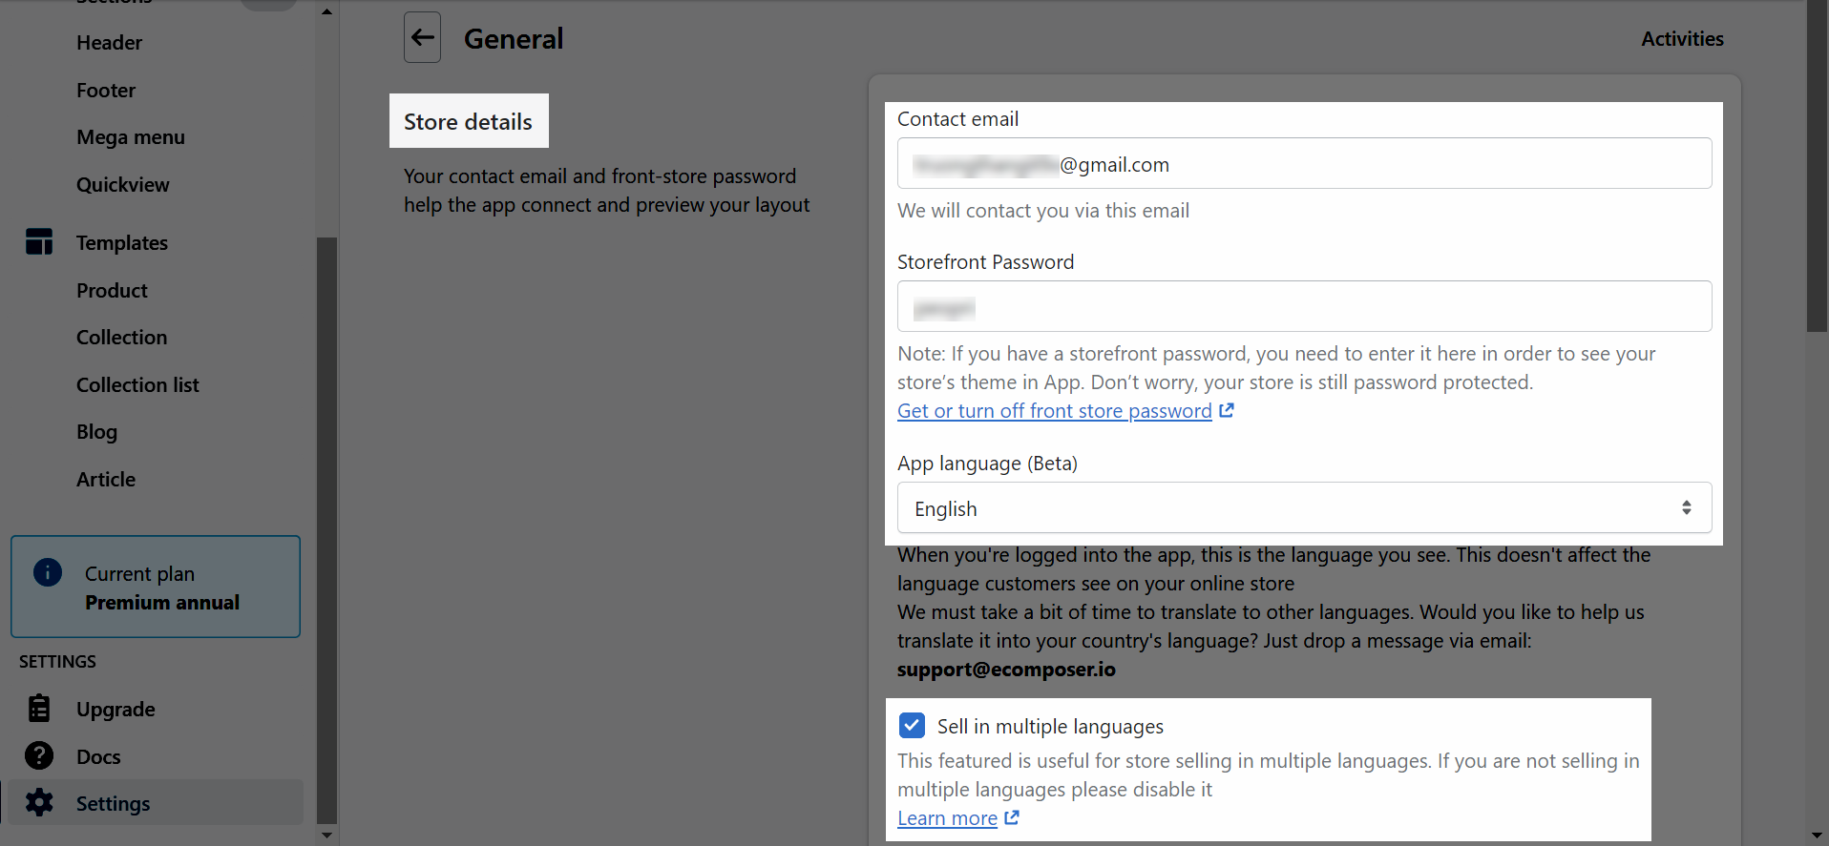Click external link icon beside Learn more
This screenshot has height=846, width=1829.
[x=1013, y=817]
